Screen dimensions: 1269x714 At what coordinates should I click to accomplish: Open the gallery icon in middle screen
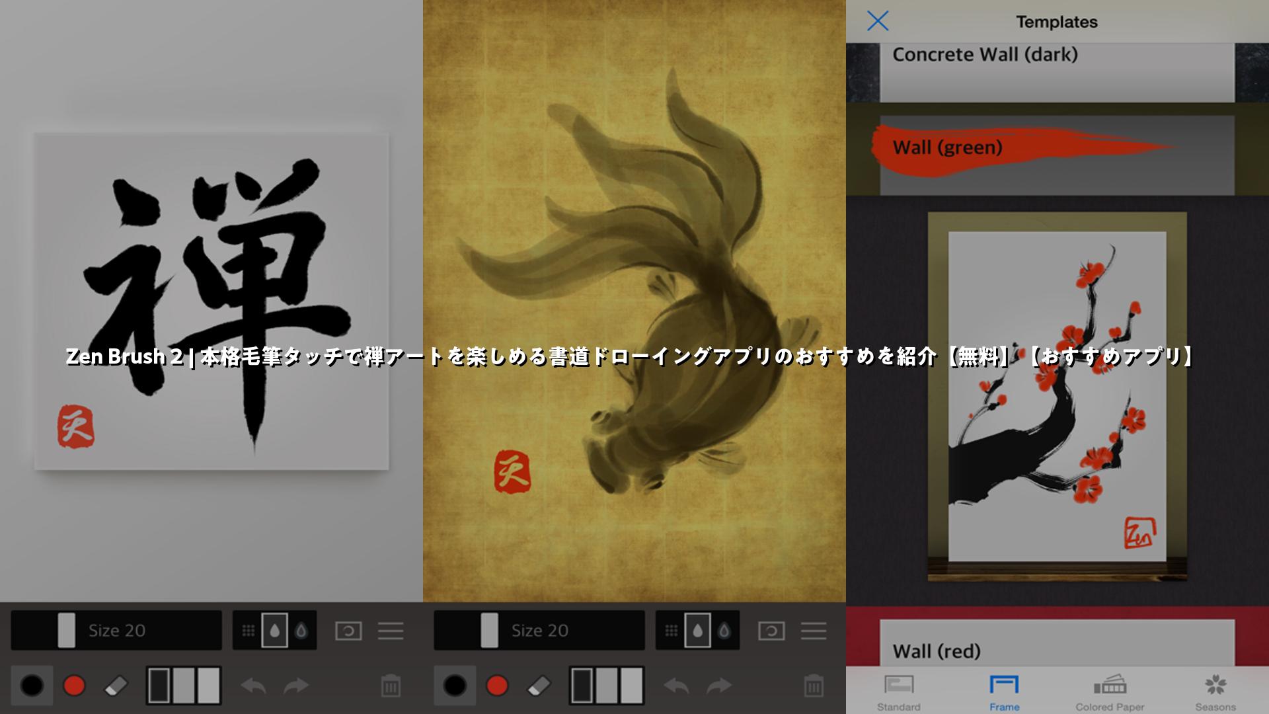[771, 631]
